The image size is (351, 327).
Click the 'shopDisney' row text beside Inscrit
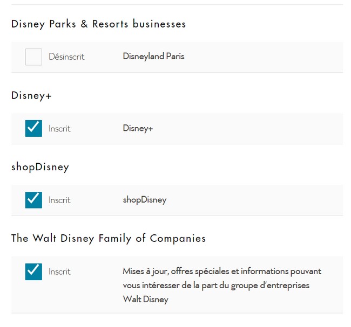point(145,200)
